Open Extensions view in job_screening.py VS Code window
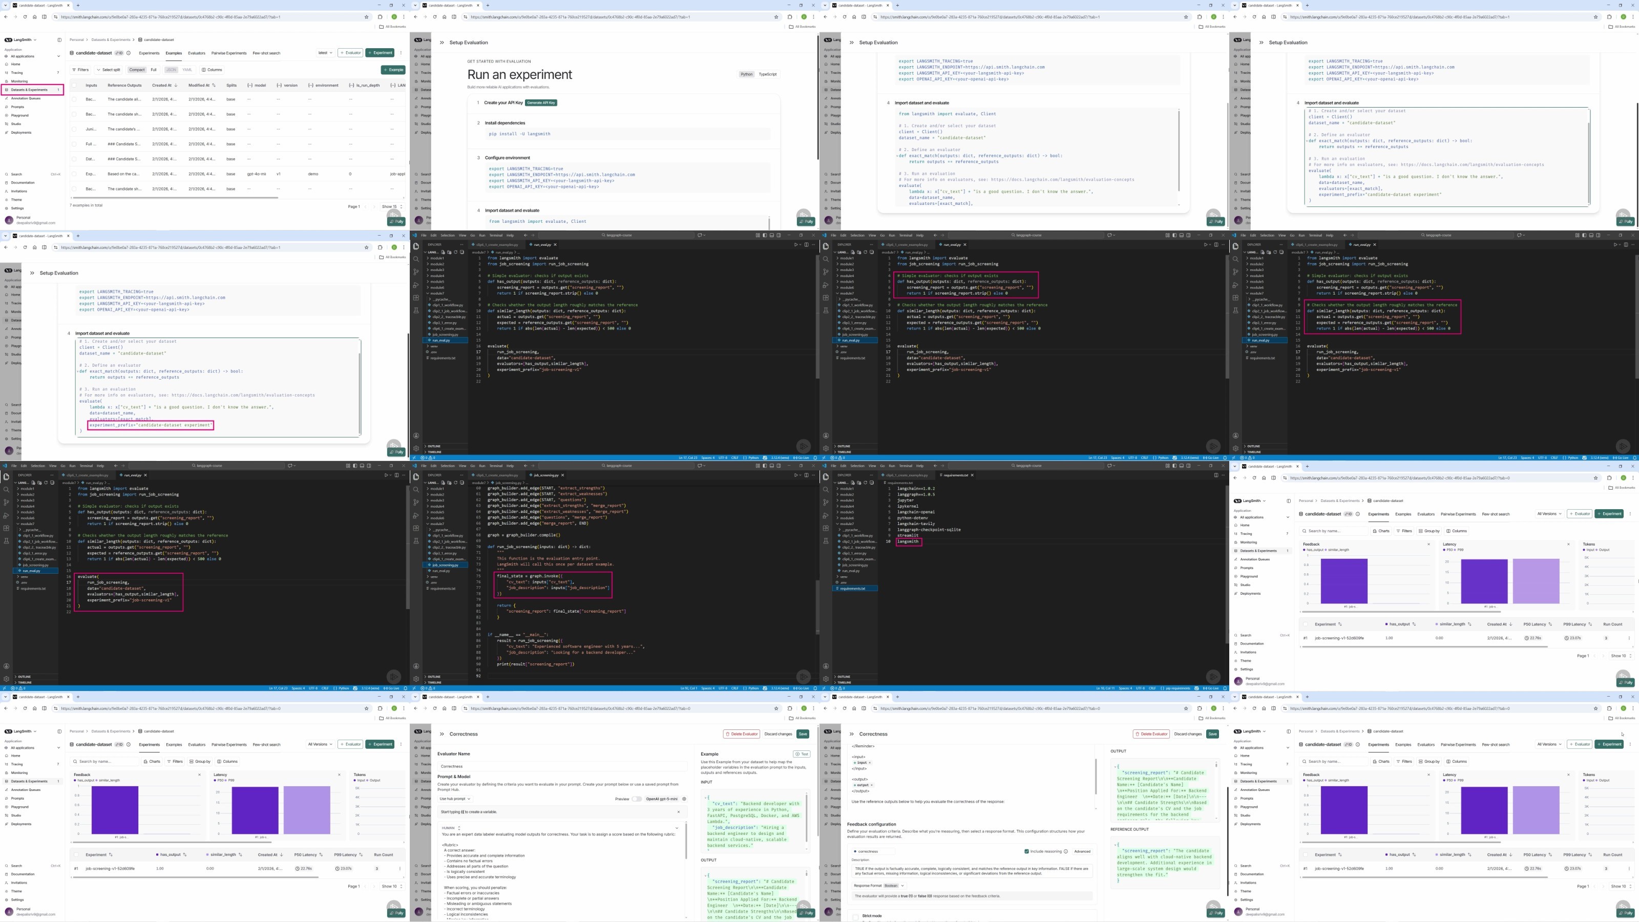Screen dimensions: 1639x922 [x=416, y=528]
